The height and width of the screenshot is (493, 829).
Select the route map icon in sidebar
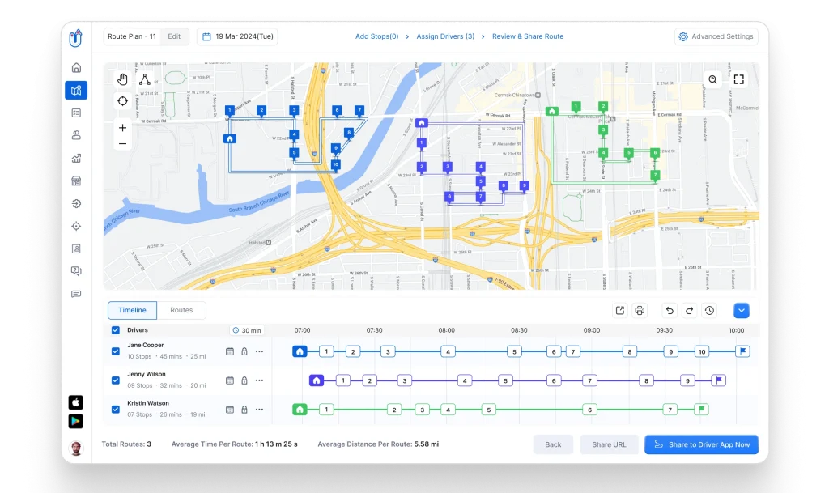point(76,91)
